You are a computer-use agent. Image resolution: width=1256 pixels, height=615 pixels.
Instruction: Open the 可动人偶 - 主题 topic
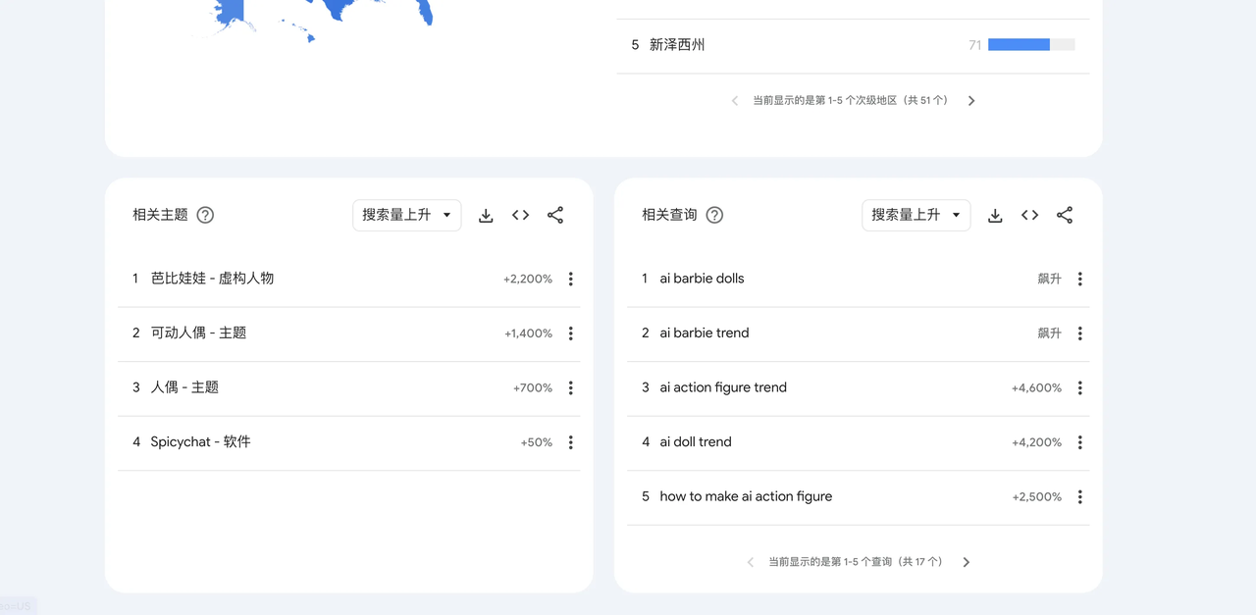(x=198, y=333)
